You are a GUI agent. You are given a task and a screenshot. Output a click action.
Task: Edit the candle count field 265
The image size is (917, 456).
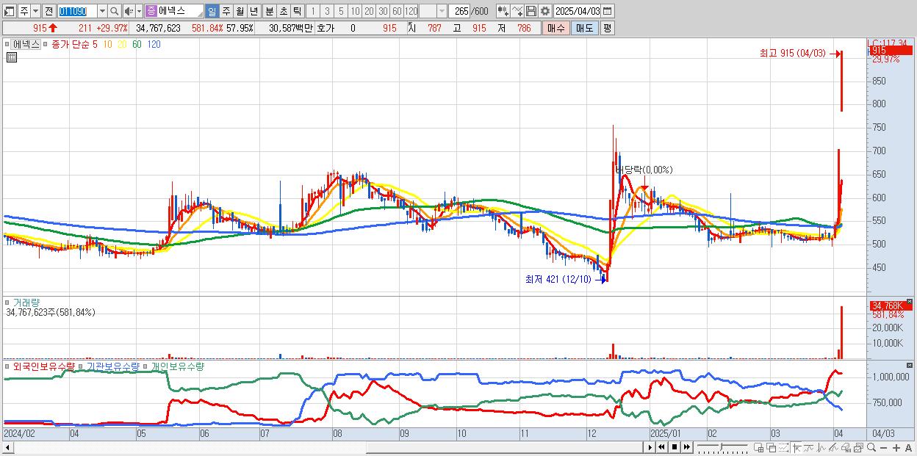click(x=459, y=11)
